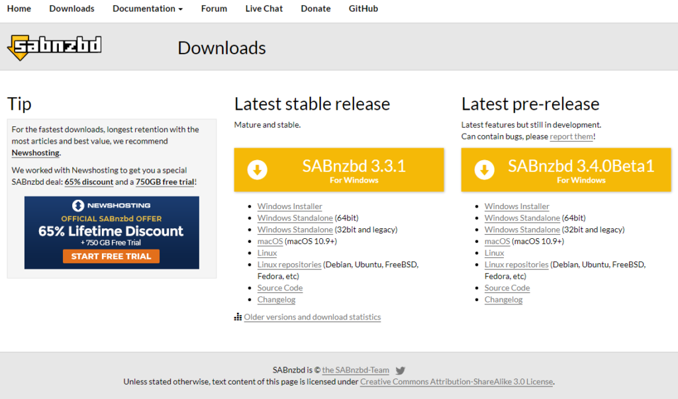The image size is (678, 399).
Task: Open pre-release Windows Standalone 32bit and legacy link
Action: click(x=522, y=230)
